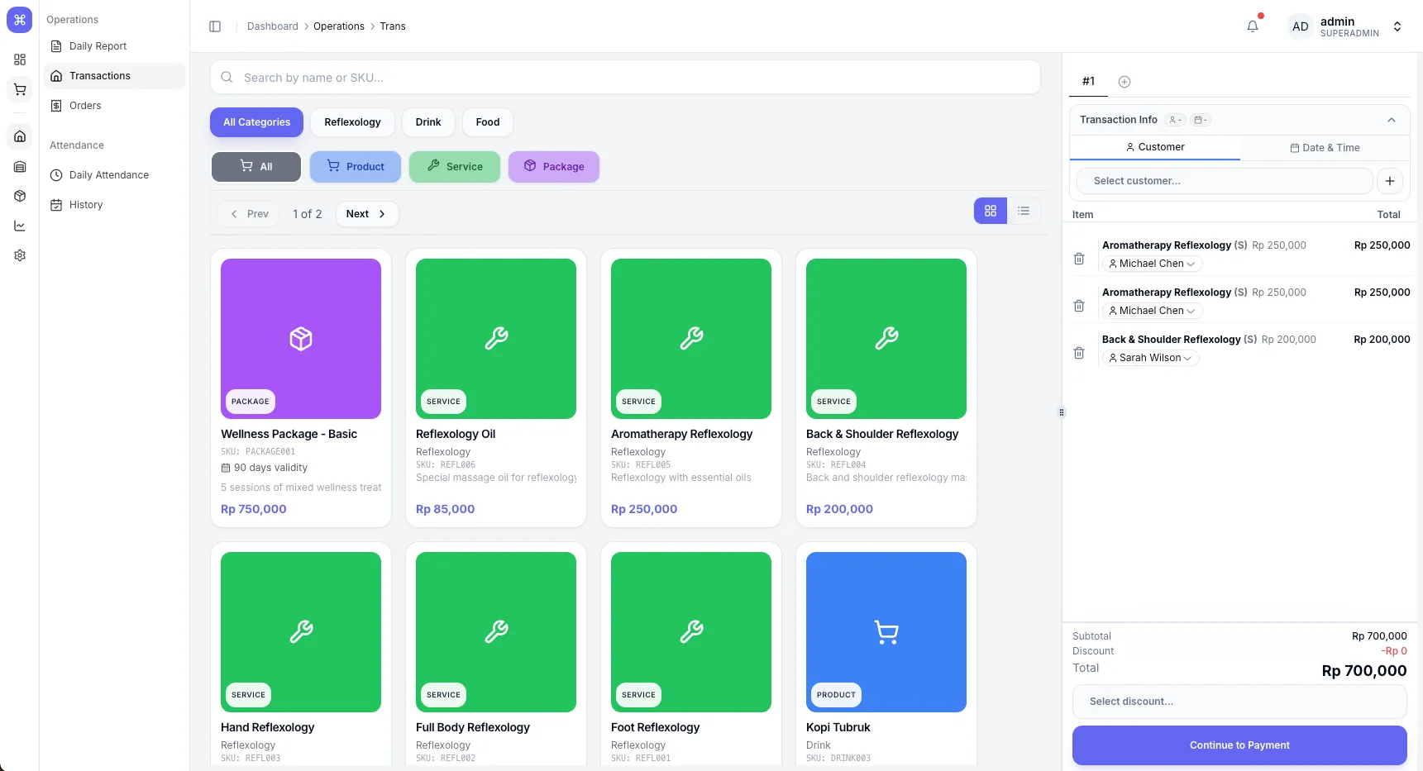
Task: Open Sarah Wilson therapist dropdown
Action: click(1150, 358)
